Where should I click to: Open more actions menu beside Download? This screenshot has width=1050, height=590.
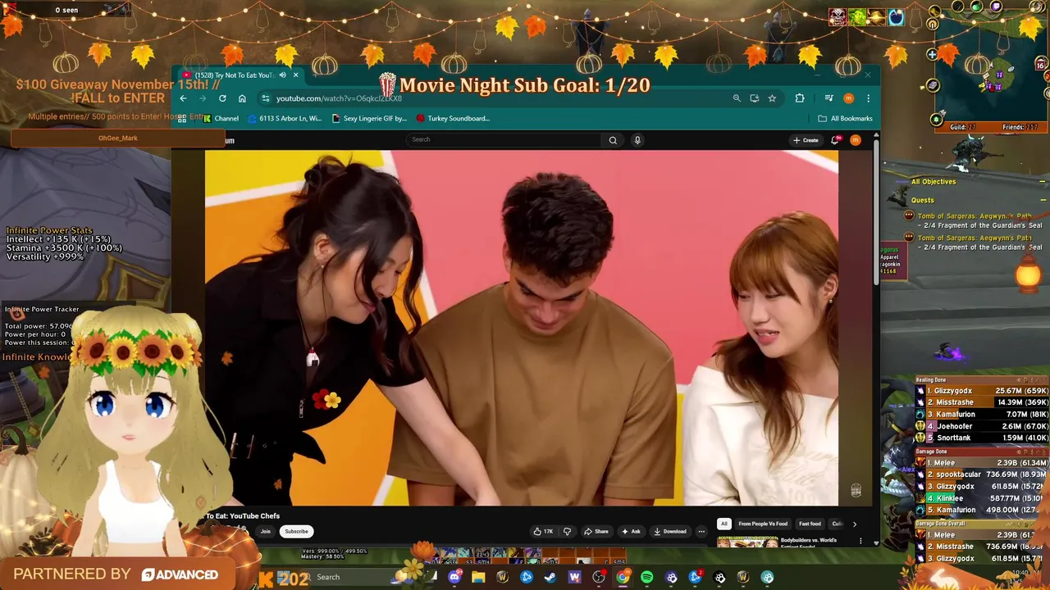[x=701, y=531]
